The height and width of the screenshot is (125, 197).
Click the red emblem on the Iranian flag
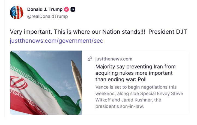click(19, 83)
